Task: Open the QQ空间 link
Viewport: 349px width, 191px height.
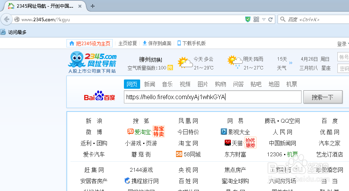Action: click(x=290, y=121)
